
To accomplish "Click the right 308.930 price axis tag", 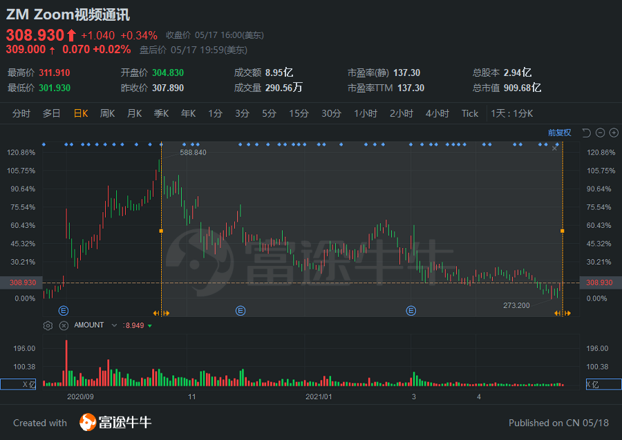I will point(601,283).
